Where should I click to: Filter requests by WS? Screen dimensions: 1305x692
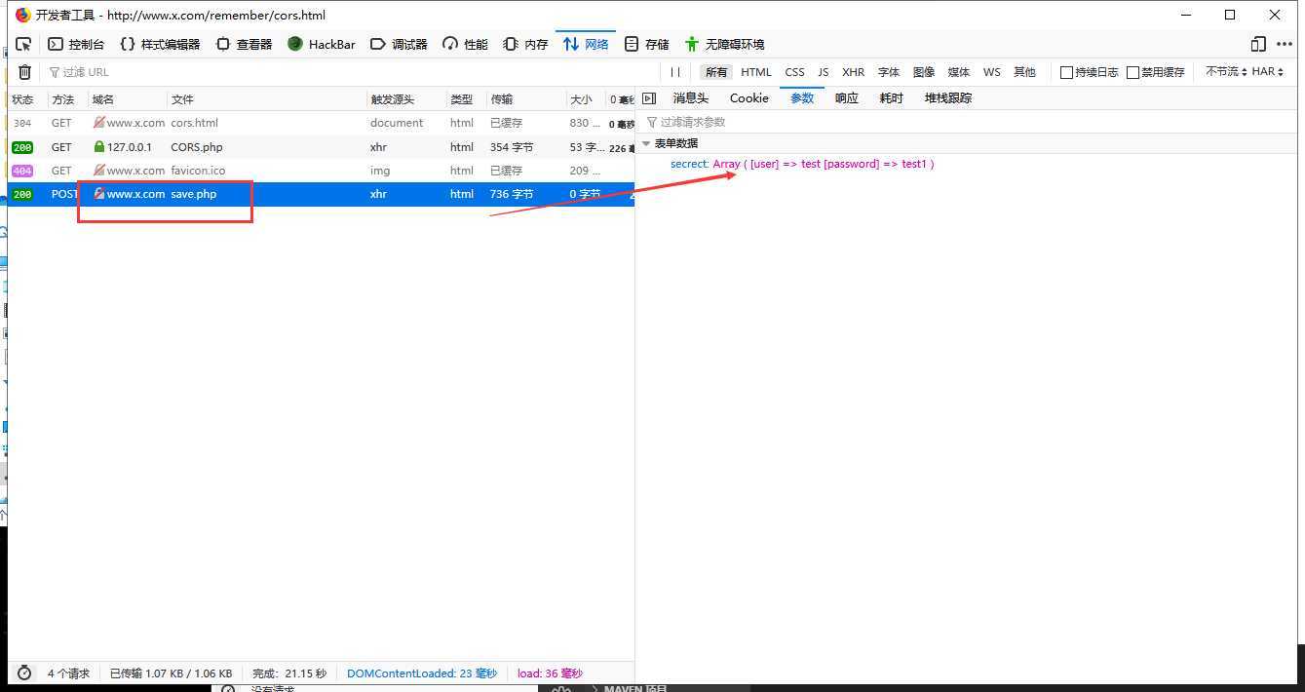pos(991,72)
